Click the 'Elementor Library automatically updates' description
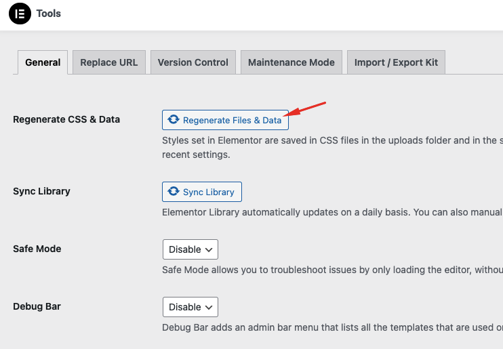 click(332, 212)
